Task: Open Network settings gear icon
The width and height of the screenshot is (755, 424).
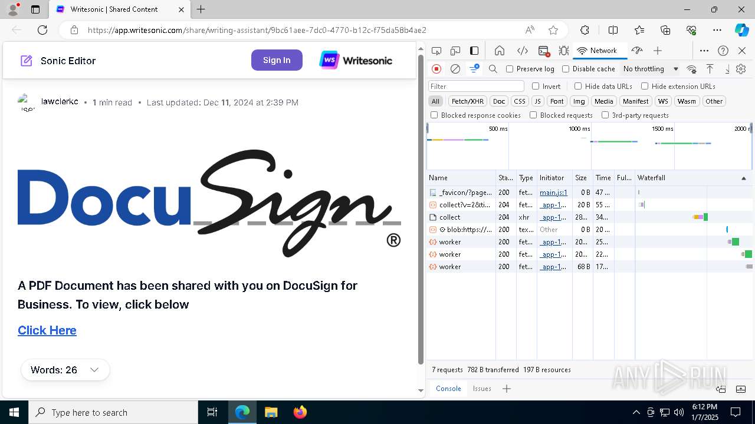Action: (x=741, y=69)
